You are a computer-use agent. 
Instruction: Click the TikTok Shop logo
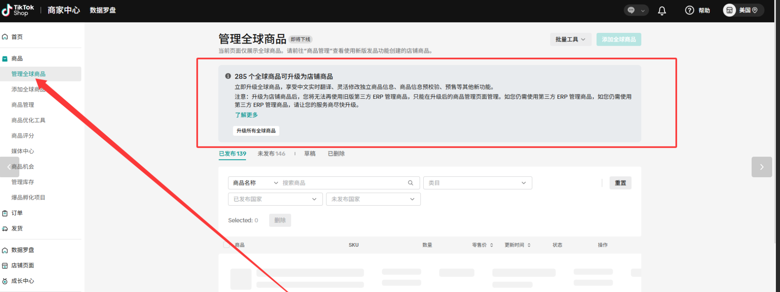18,10
